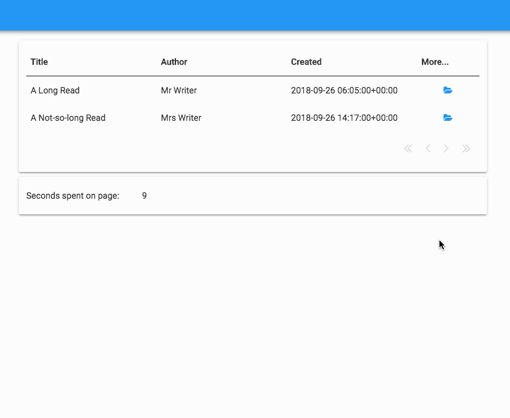Jump to first page with double-left chevron
This screenshot has height=418, width=510.
coord(408,148)
